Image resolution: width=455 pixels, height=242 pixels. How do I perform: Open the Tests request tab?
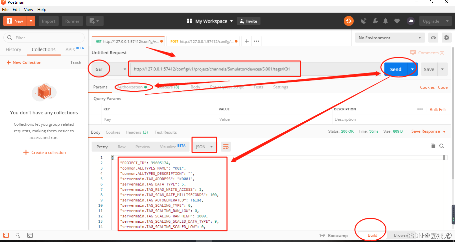[258, 87]
